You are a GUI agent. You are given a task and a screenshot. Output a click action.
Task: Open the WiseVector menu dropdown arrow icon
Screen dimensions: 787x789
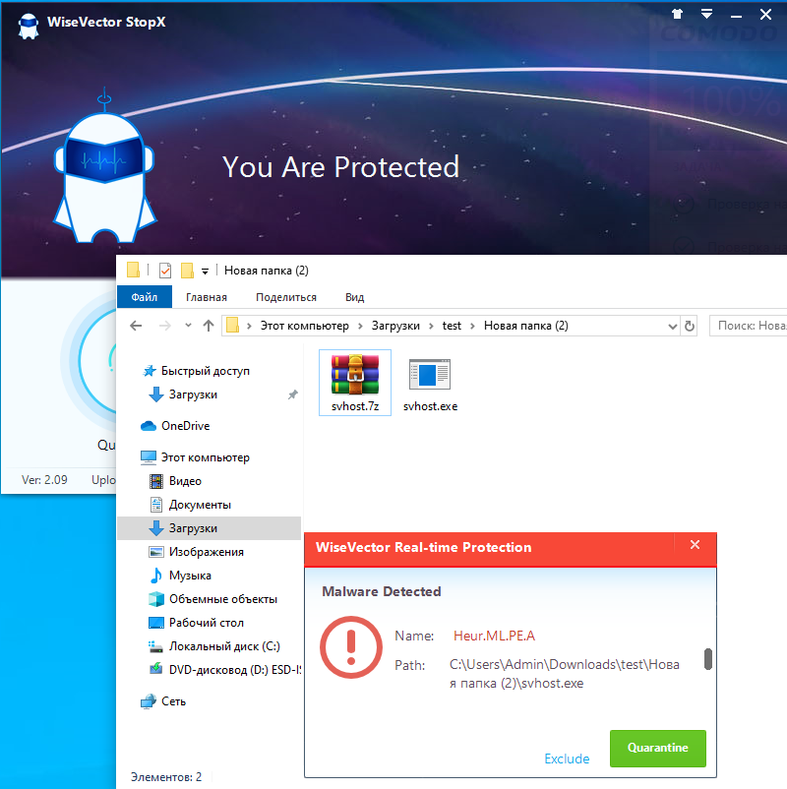706,14
